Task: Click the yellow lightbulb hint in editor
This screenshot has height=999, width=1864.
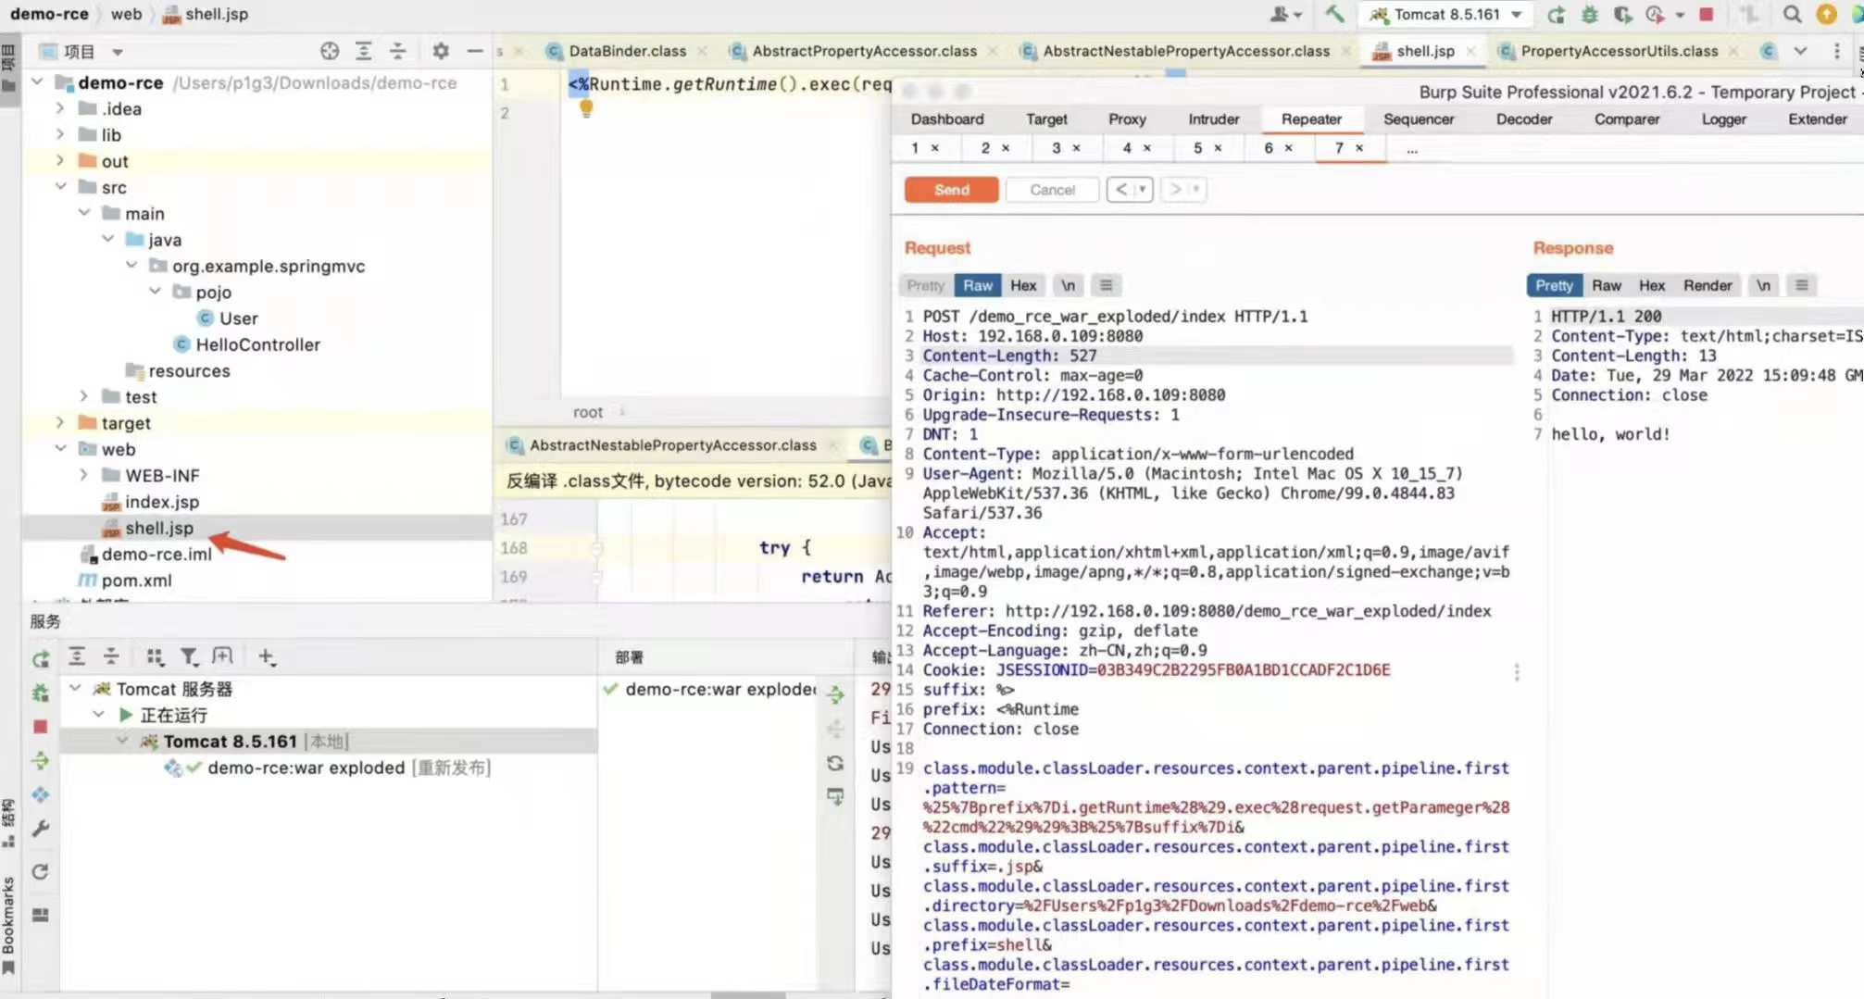Action: [585, 108]
